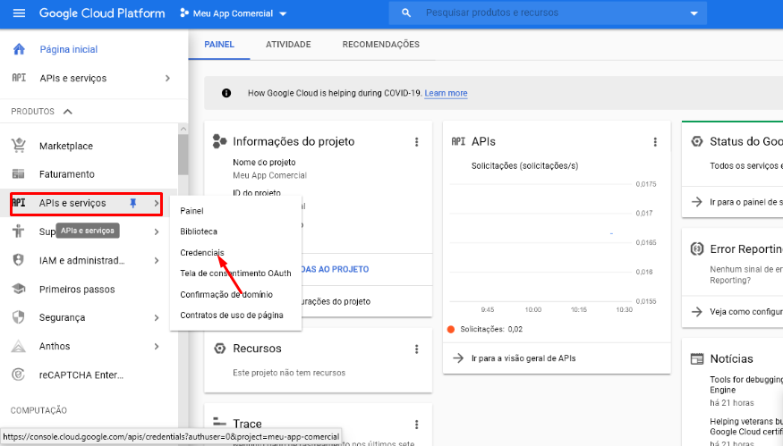783x446 pixels.
Task: Click the Error Reporting icon
Action: [696, 248]
